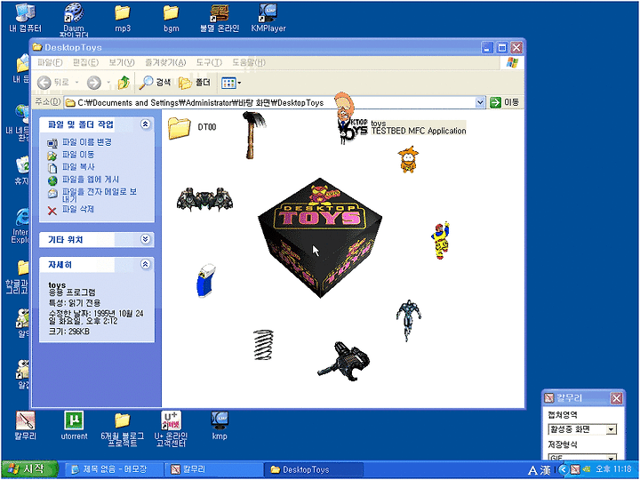Open the Daum desktop shortcut
Screen dimensions: 640x480
point(74,20)
